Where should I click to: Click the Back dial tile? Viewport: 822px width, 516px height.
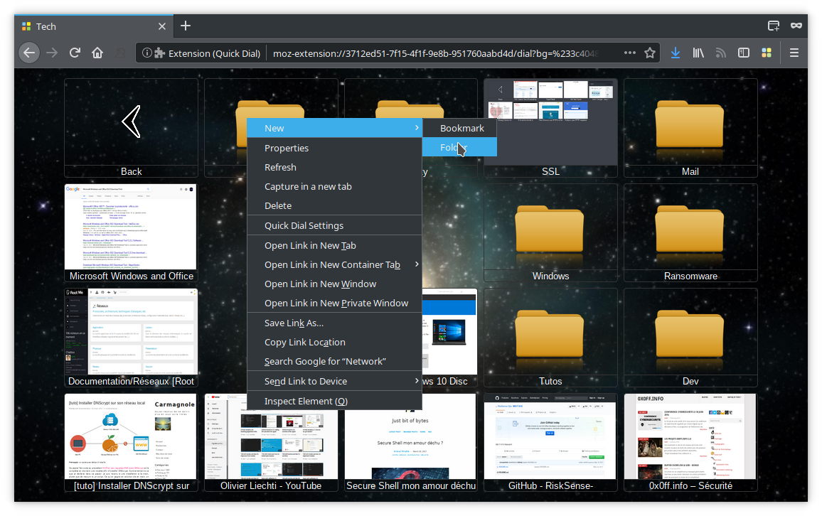[131, 127]
